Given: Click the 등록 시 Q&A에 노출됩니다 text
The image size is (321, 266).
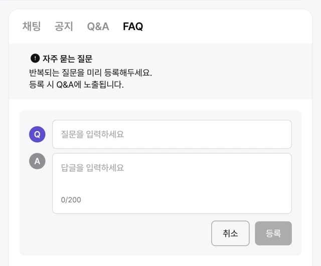Looking at the screenshot, I should pos(76,85).
